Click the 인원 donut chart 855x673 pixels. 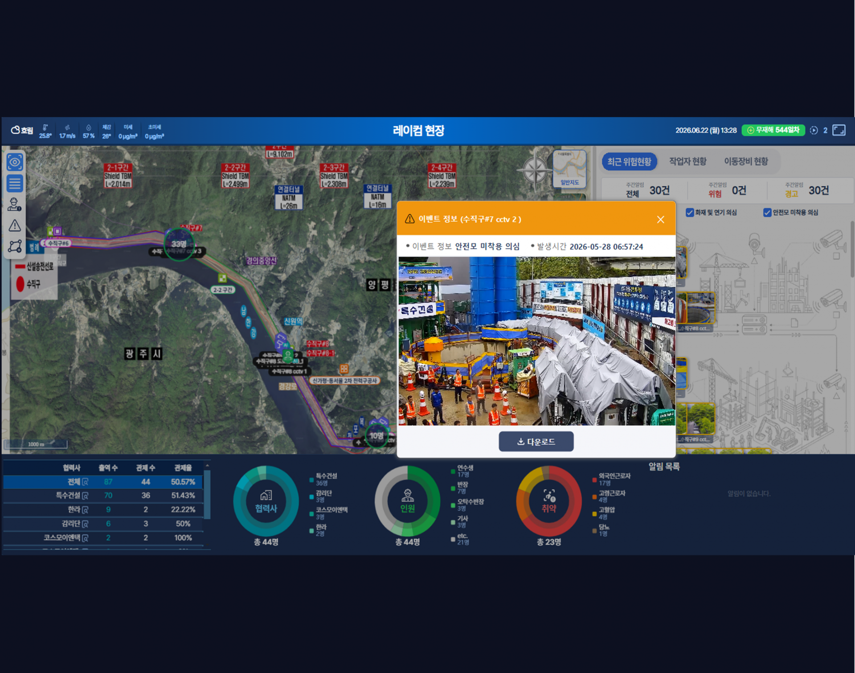tap(407, 501)
